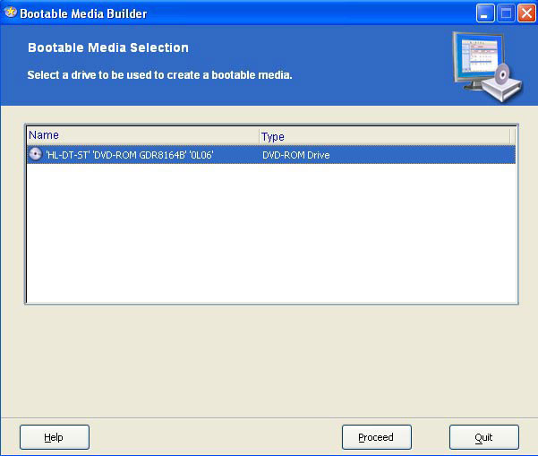Sort list by Name column header
The height and width of the screenshot is (456, 538).
click(142, 135)
